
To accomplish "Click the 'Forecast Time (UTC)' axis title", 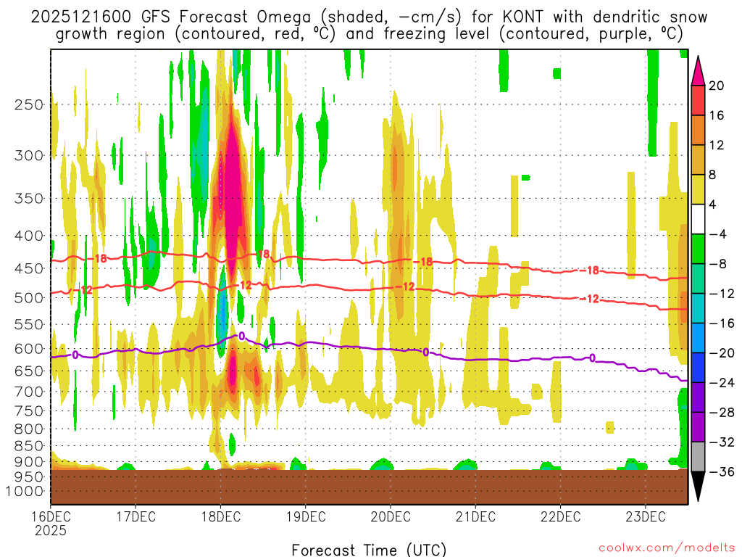I will point(369,550).
